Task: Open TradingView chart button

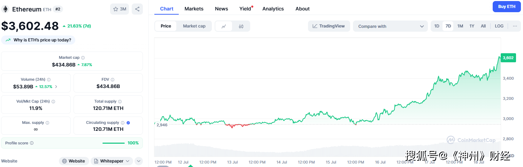Action: pyautogui.click(x=329, y=26)
